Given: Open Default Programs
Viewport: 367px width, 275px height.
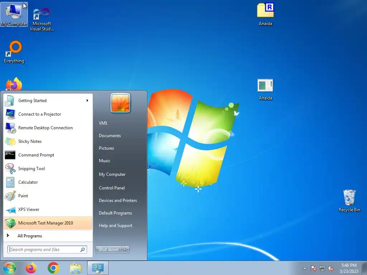Looking at the screenshot, I should point(115,213).
